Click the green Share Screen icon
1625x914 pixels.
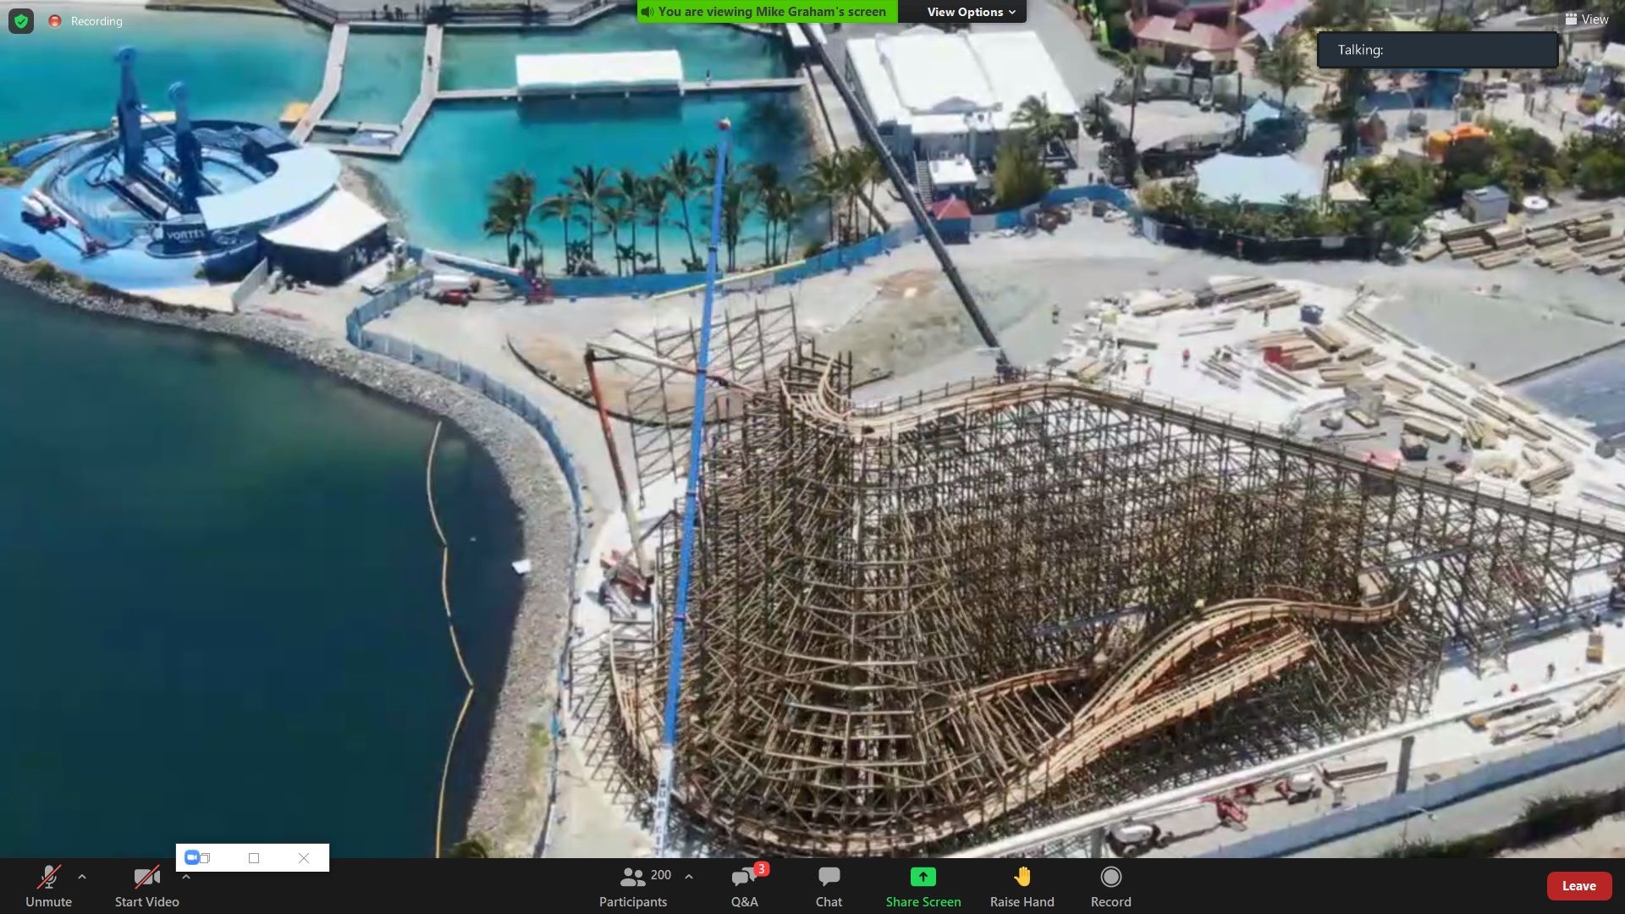(923, 877)
